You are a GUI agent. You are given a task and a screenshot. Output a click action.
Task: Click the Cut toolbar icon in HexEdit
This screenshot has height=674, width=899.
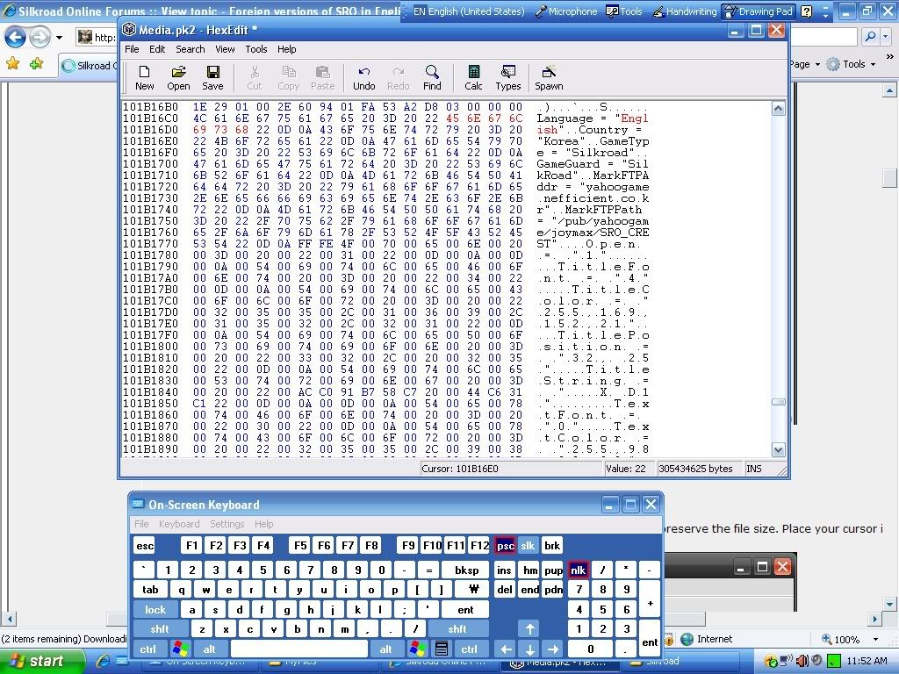click(255, 78)
